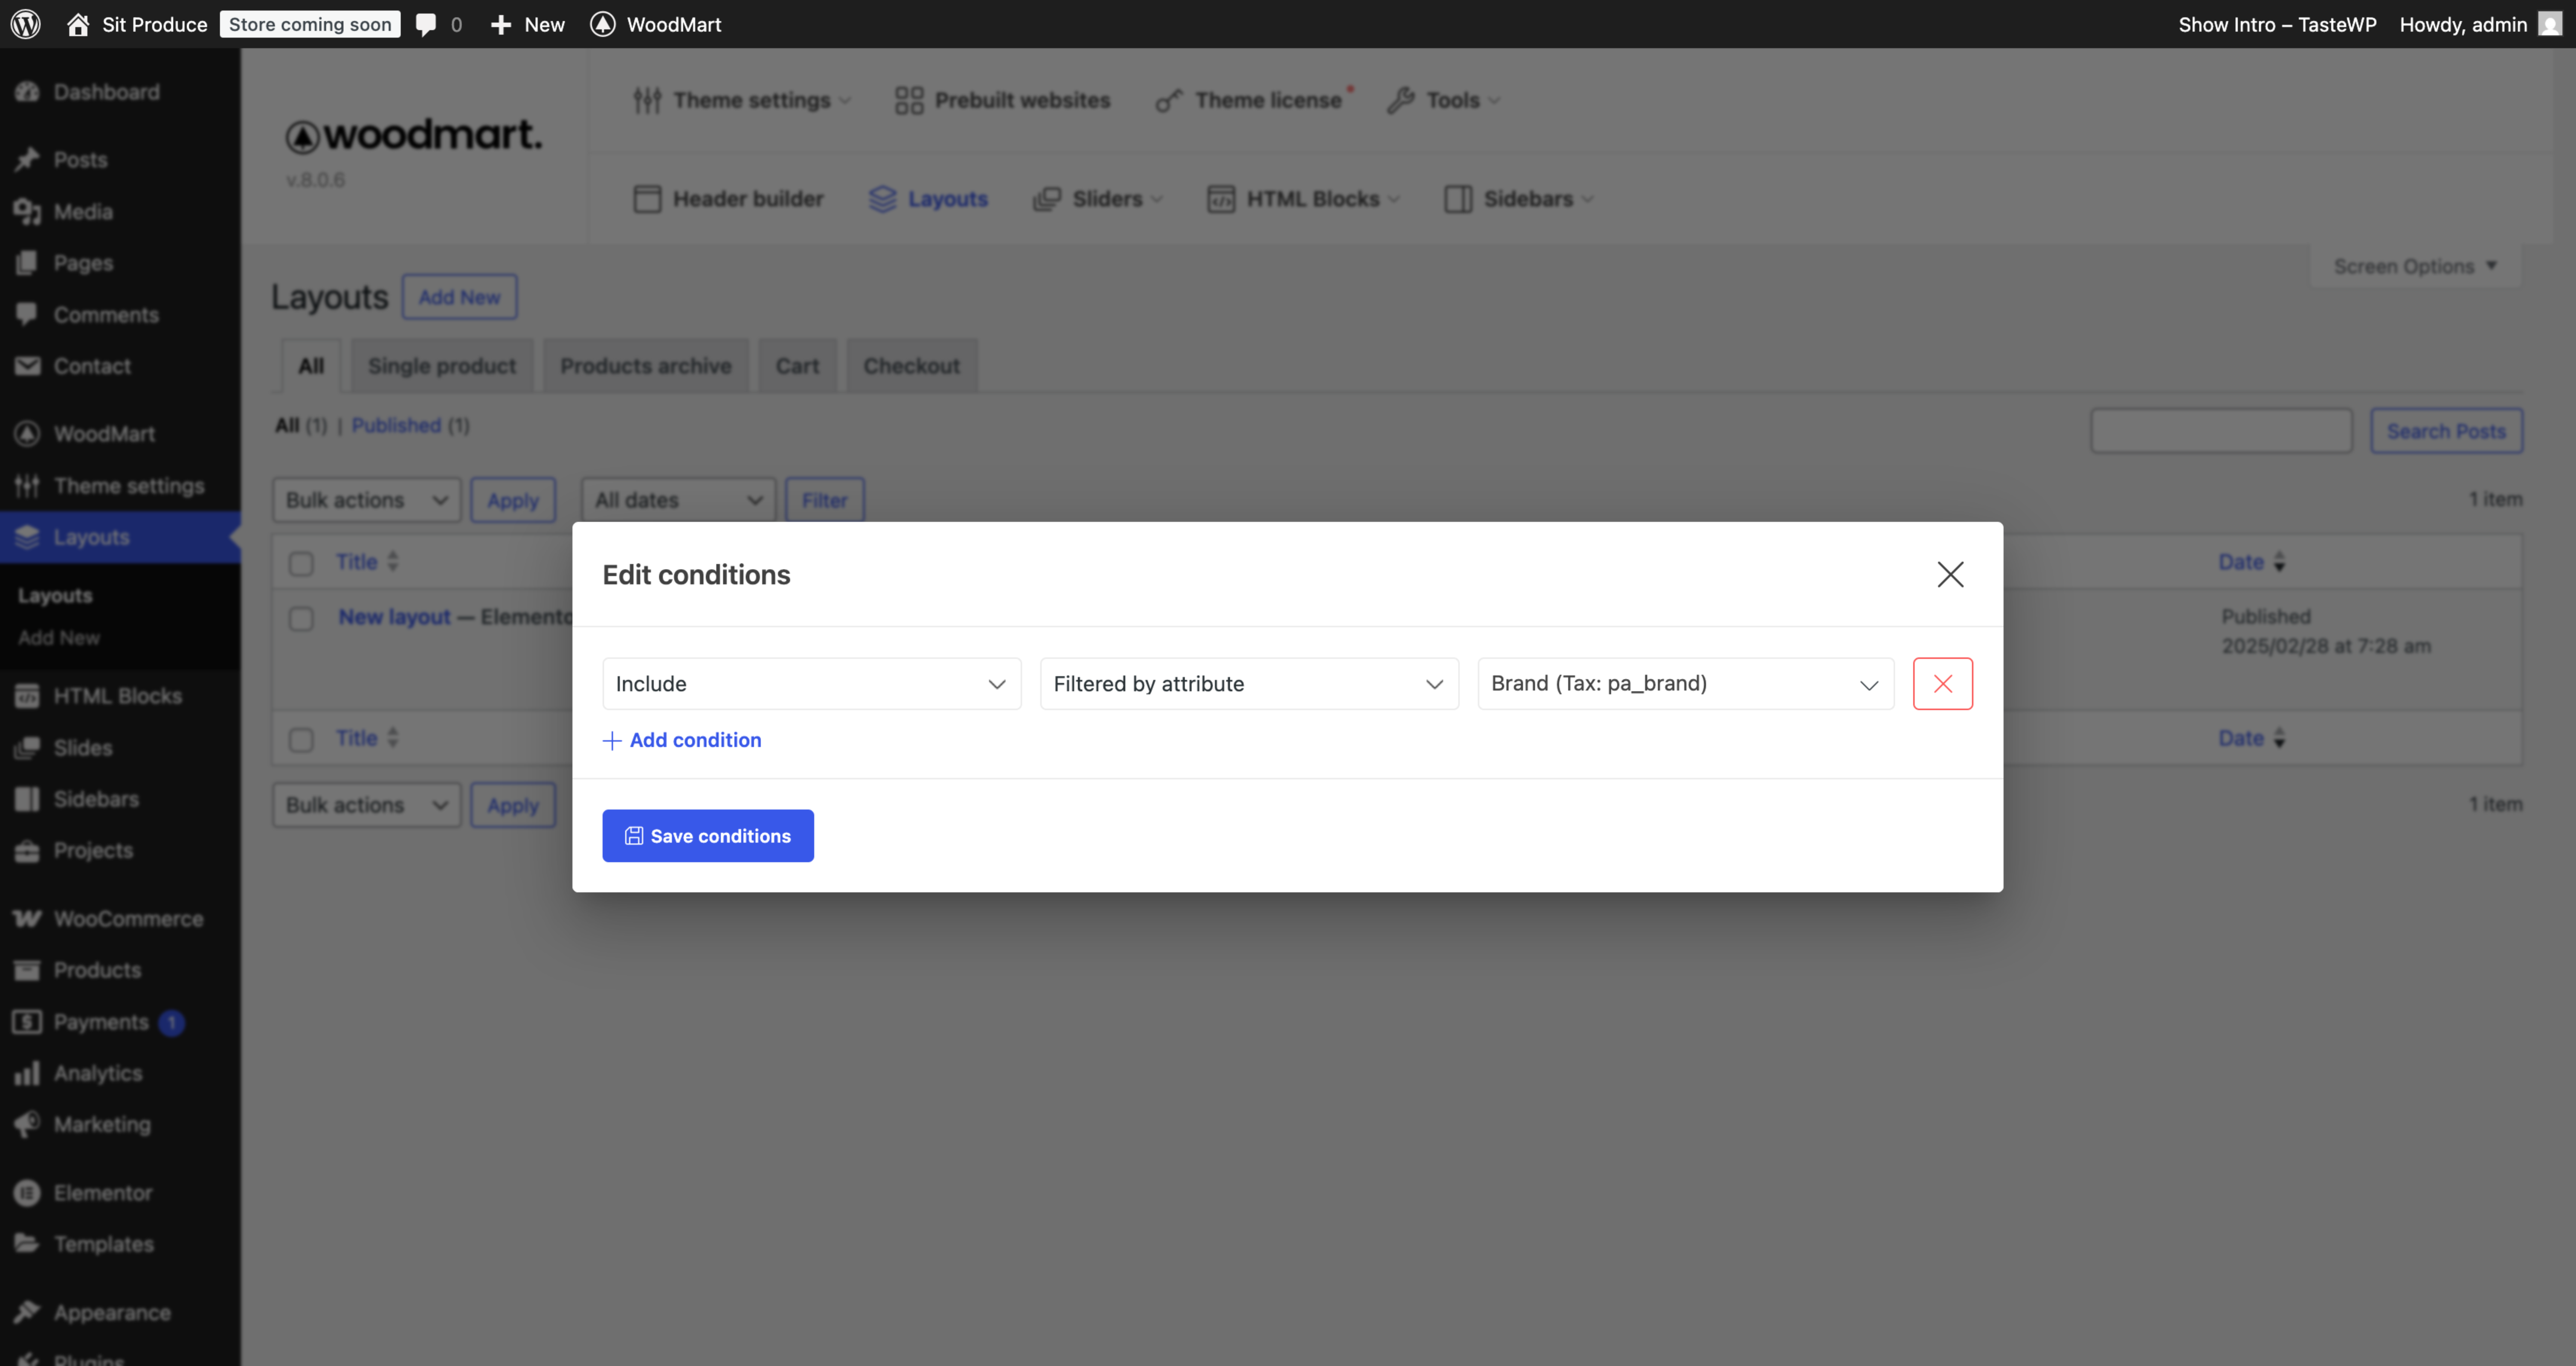The image size is (2576, 1366).
Task: Open Header builder menu item
Action: [729, 199]
